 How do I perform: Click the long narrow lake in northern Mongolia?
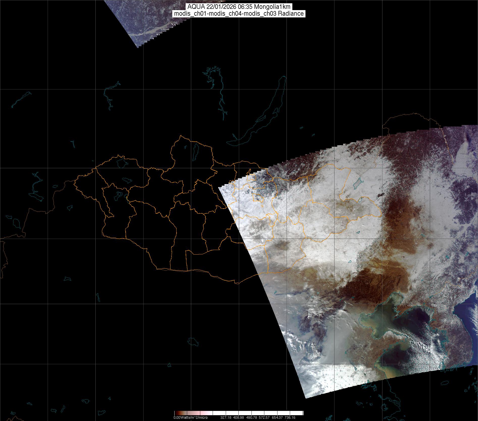point(195,151)
